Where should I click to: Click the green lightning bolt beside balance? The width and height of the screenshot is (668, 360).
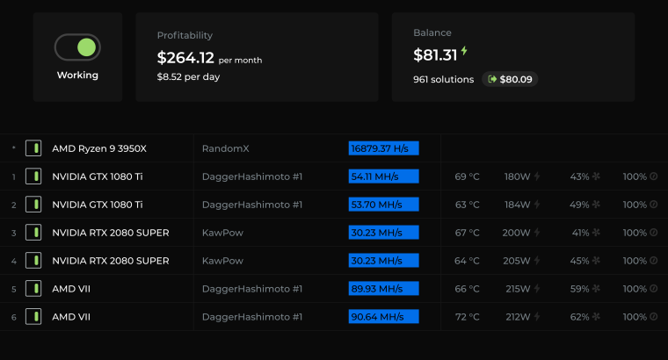coord(464,51)
